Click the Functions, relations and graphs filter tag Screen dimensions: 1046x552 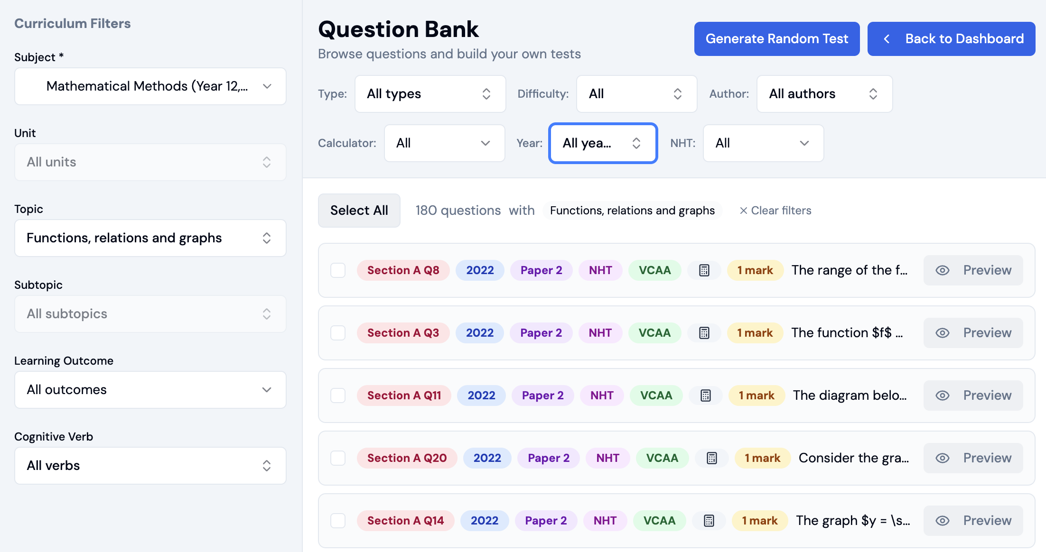click(632, 211)
